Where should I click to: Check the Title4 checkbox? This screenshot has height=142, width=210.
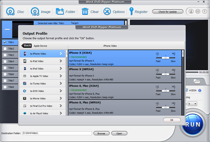tap(5, 62)
